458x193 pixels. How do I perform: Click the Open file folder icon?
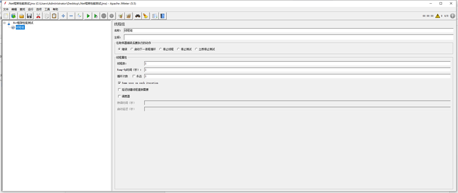21,16
